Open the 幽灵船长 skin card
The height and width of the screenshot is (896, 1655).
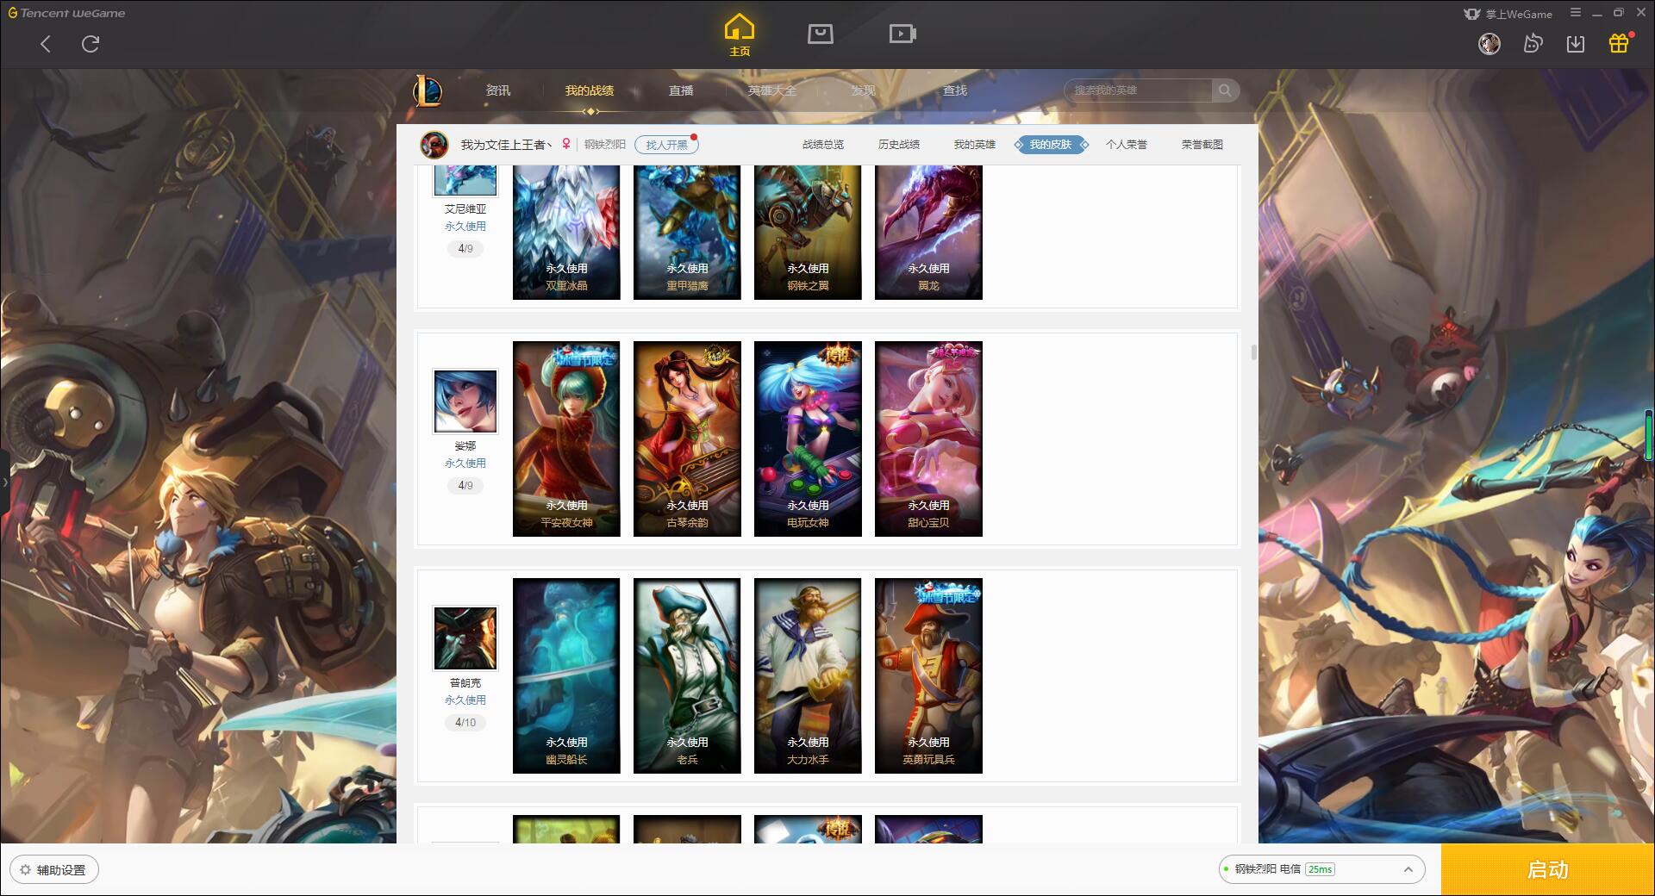[566, 675]
